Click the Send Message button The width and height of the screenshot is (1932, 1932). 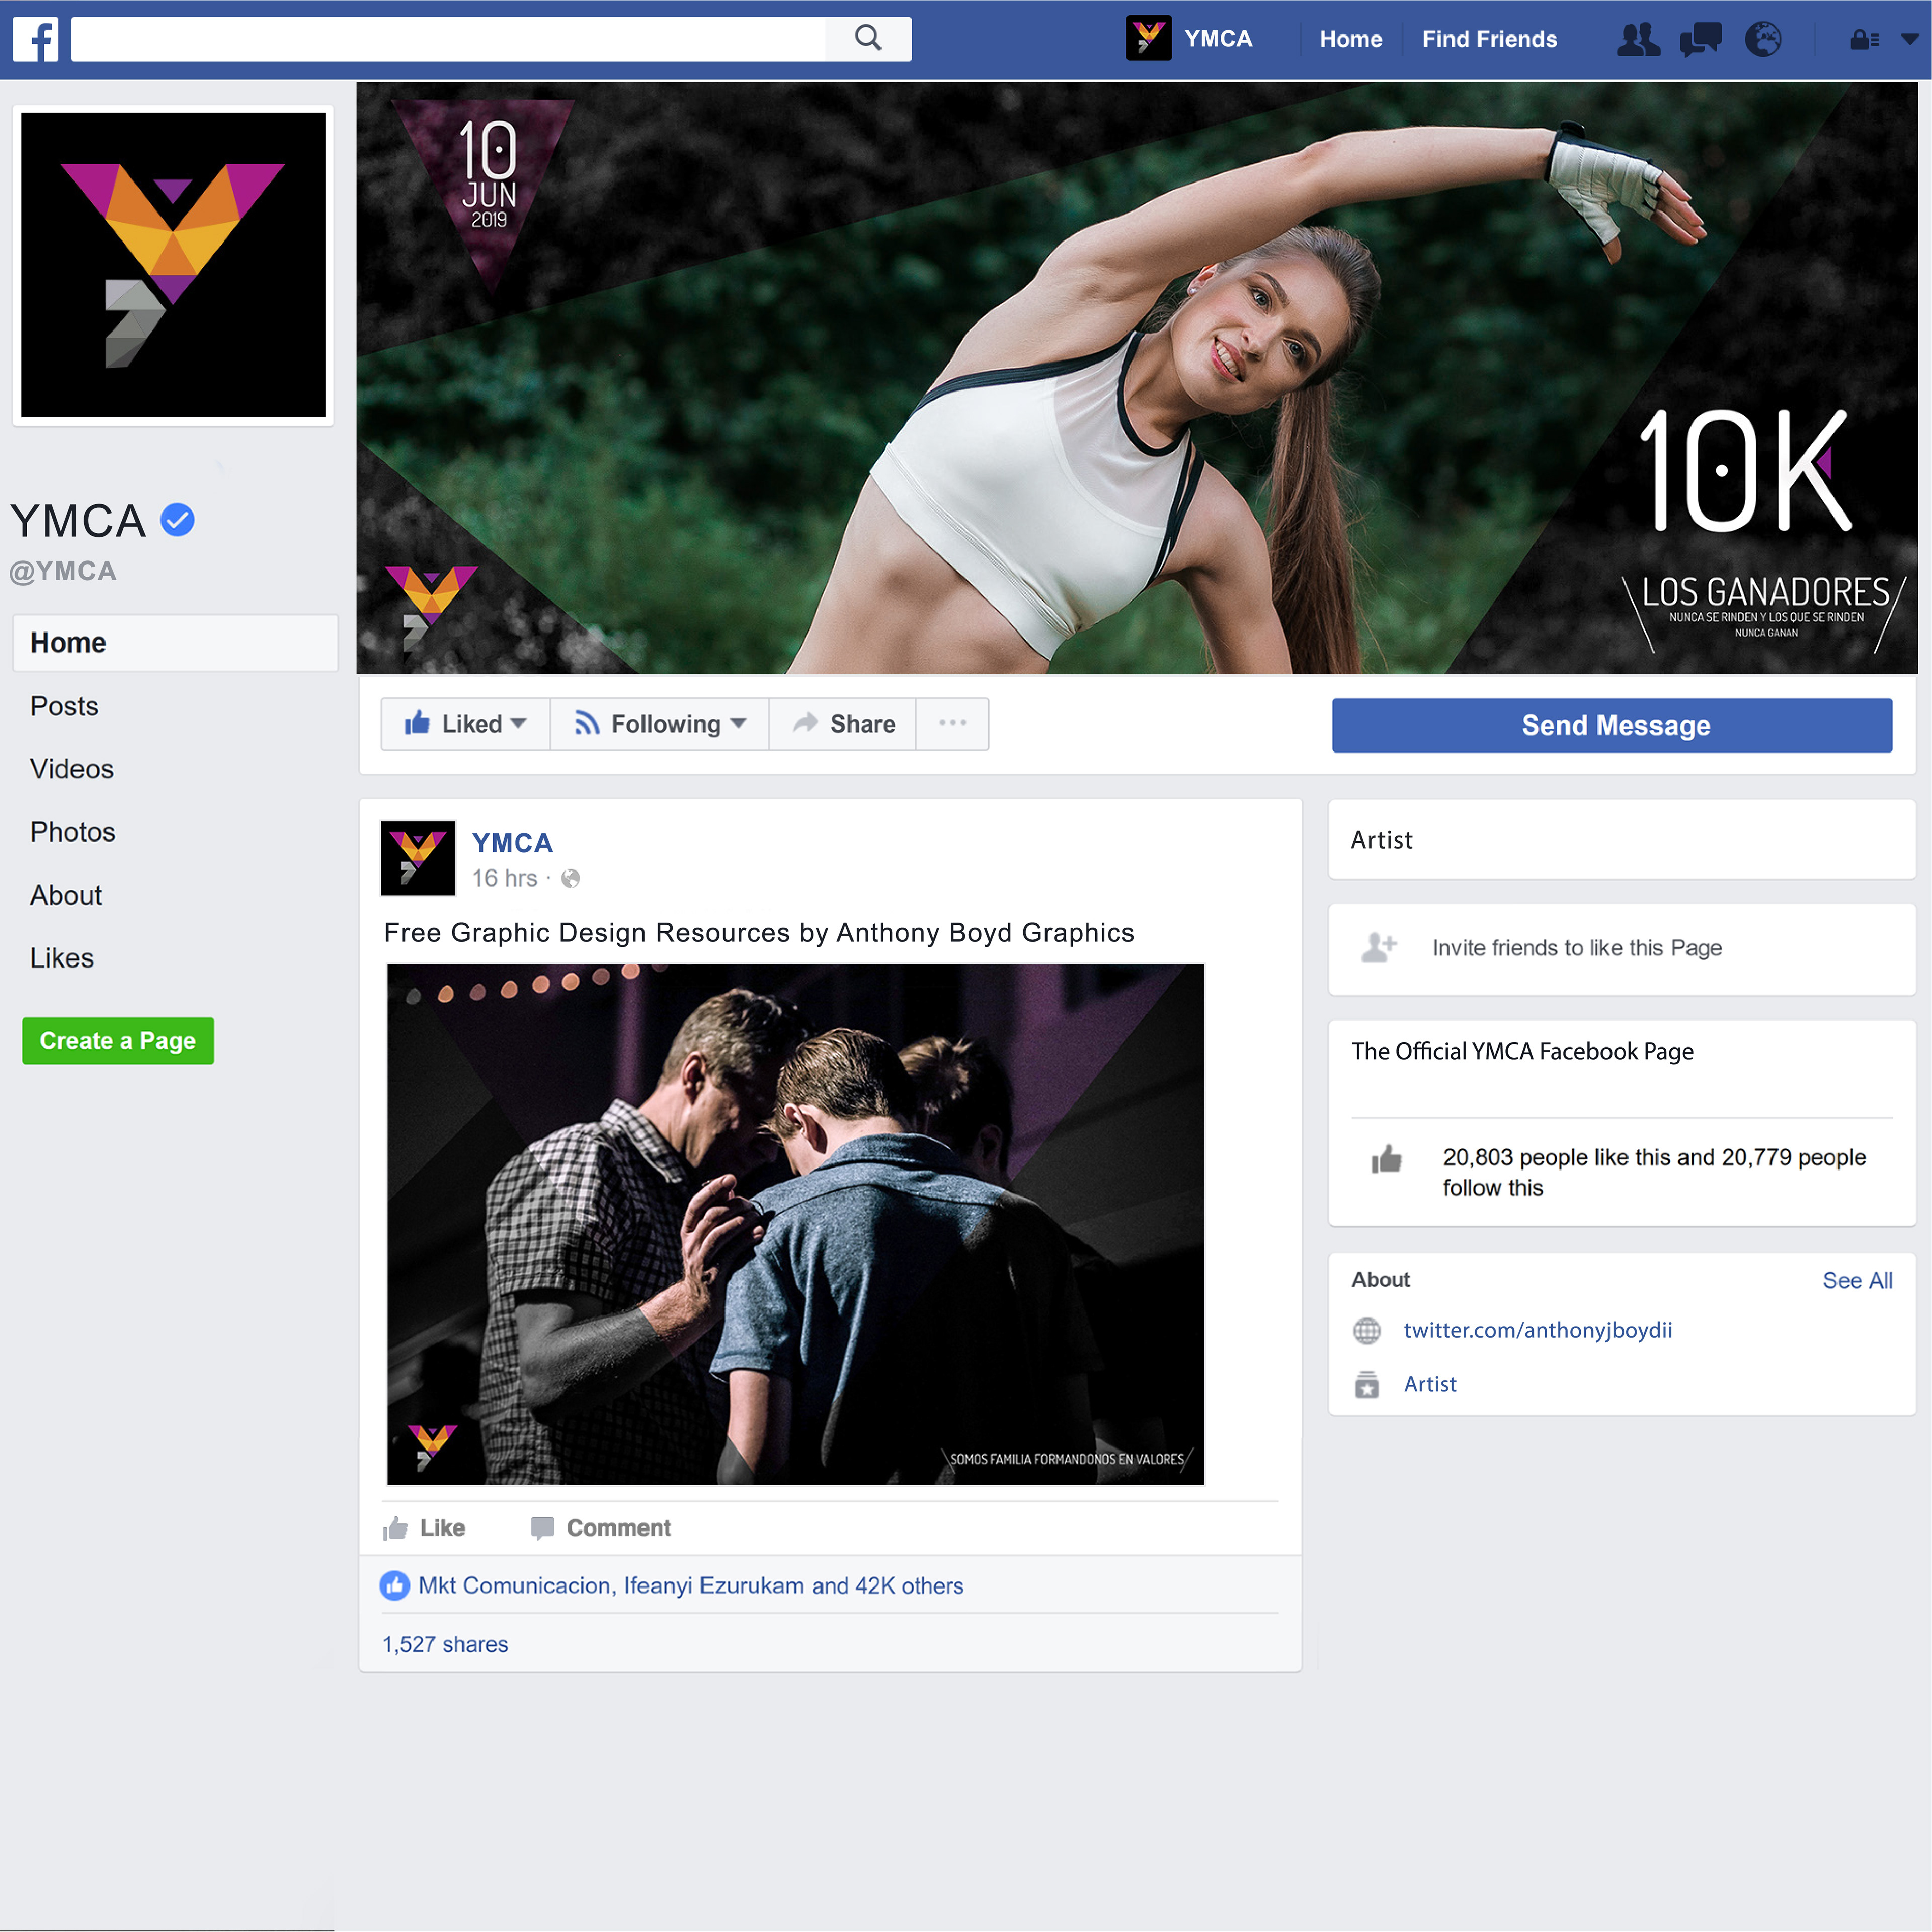pos(1612,725)
